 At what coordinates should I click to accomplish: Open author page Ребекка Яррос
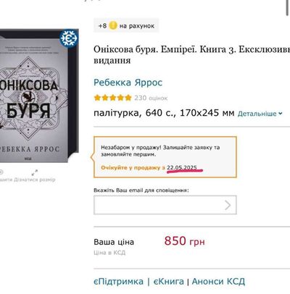(128, 83)
